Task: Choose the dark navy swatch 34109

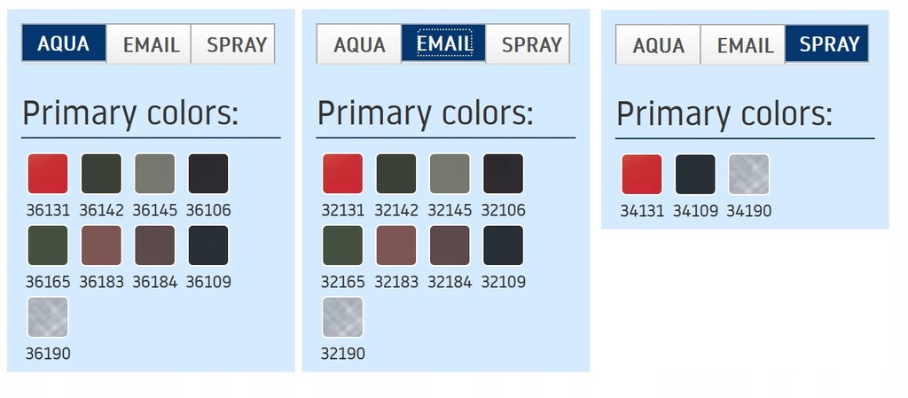Action: tap(695, 175)
